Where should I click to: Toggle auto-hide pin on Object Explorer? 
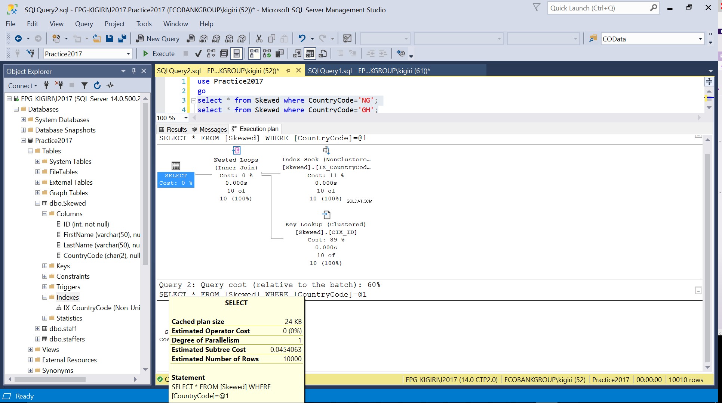click(x=134, y=71)
